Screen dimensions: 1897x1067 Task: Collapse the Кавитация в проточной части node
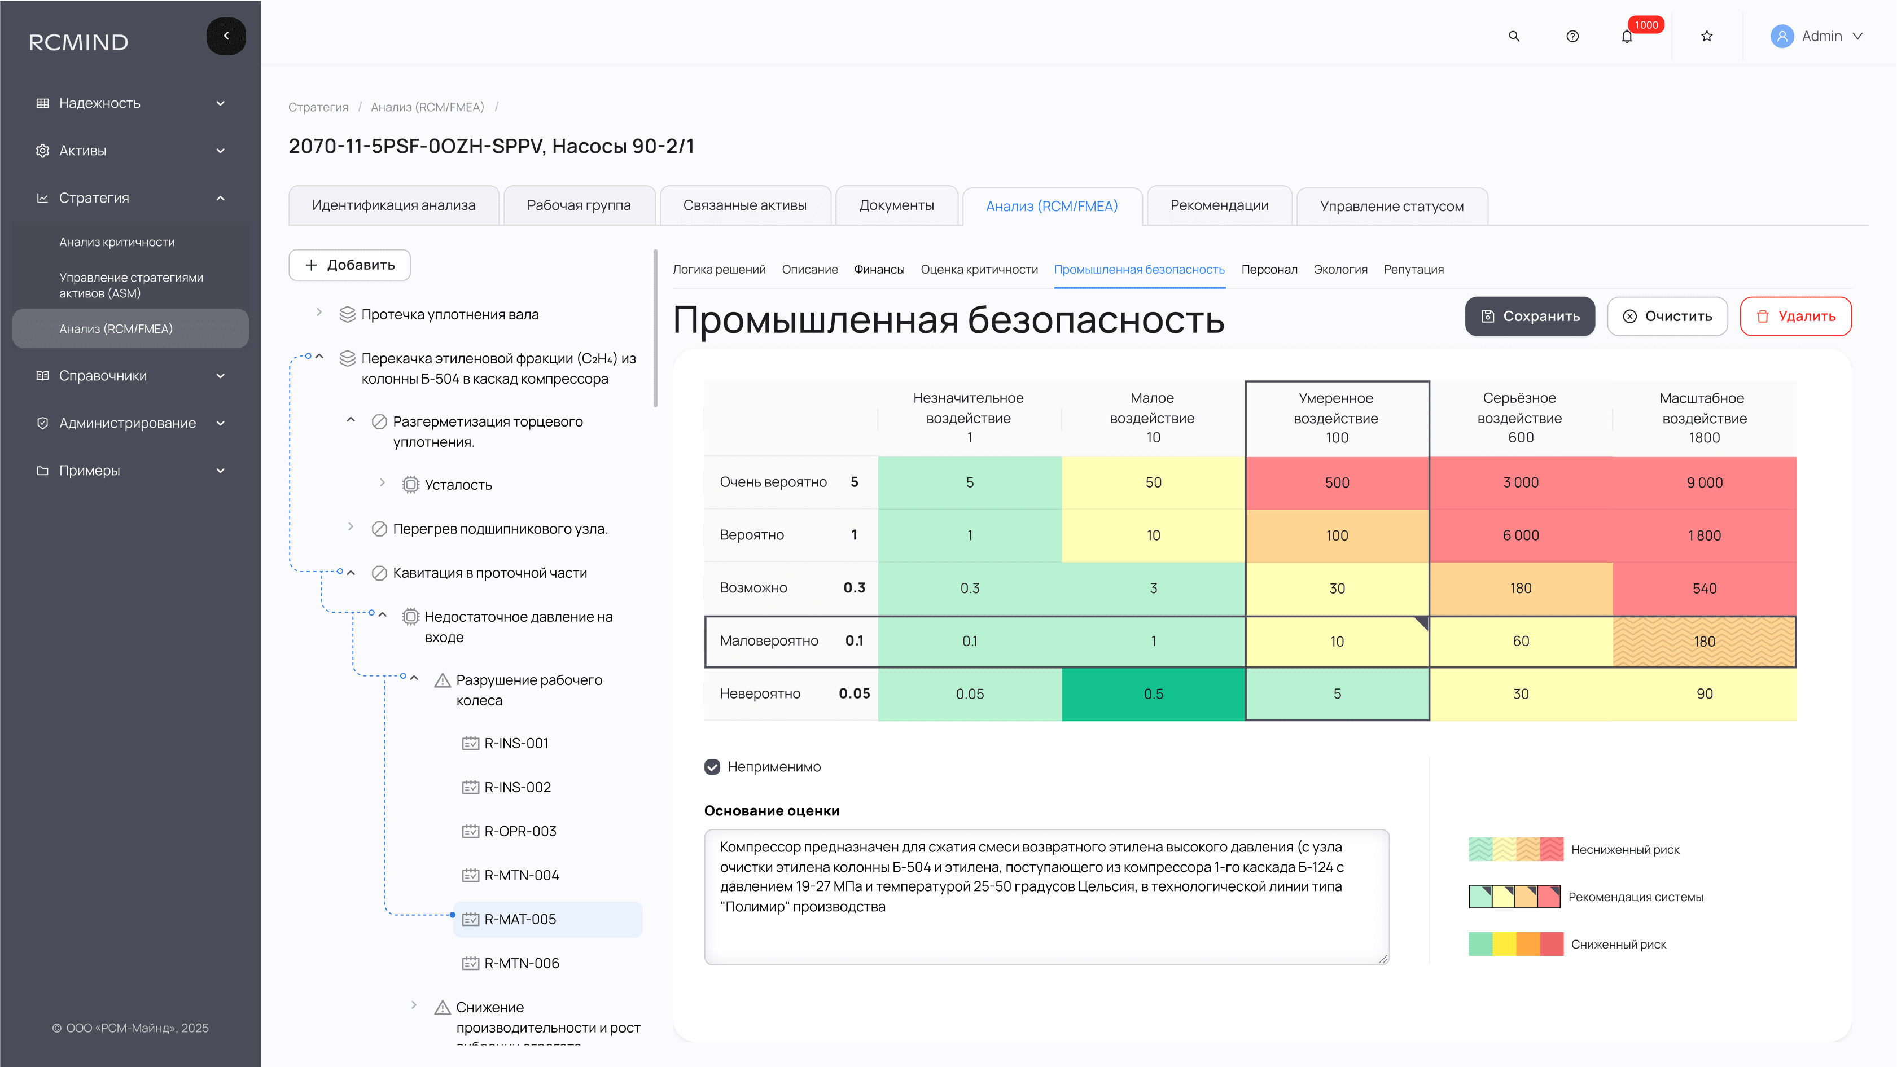coord(351,572)
